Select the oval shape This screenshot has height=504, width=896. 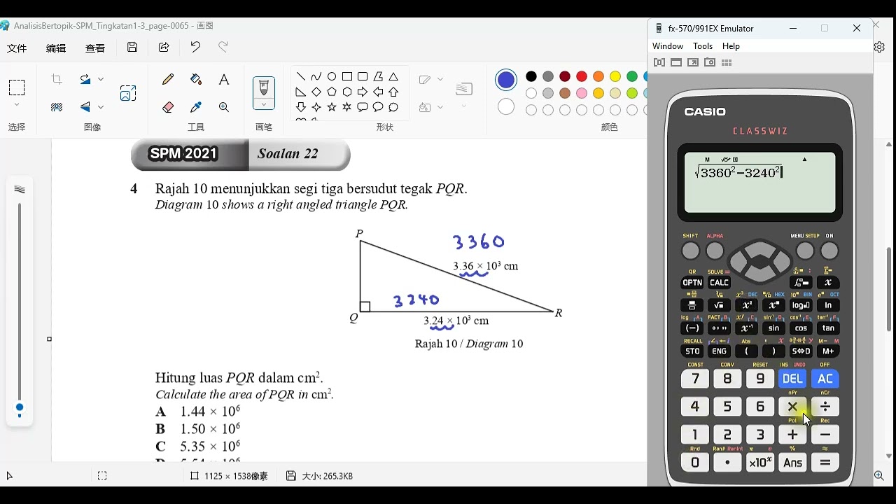(332, 76)
